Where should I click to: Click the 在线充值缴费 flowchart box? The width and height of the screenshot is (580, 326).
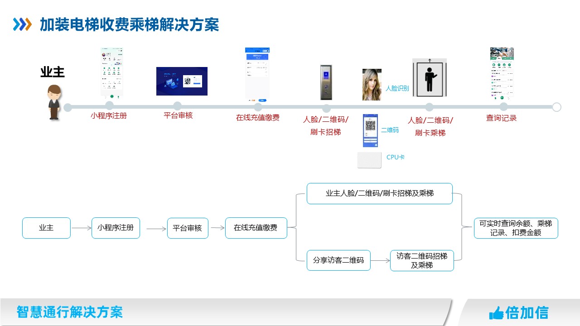tap(256, 228)
